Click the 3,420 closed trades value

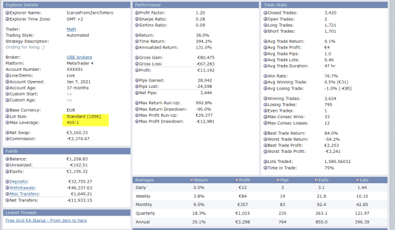[x=331, y=13]
